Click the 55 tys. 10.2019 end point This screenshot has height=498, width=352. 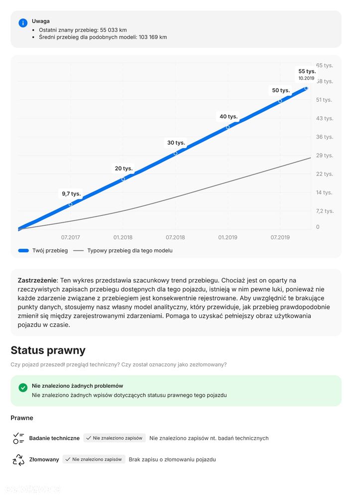306,88
